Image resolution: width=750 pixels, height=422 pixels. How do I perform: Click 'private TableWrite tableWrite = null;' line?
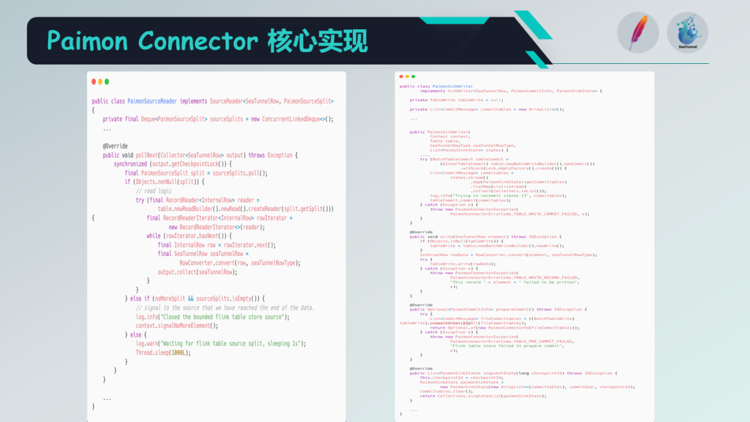click(456, 100)
